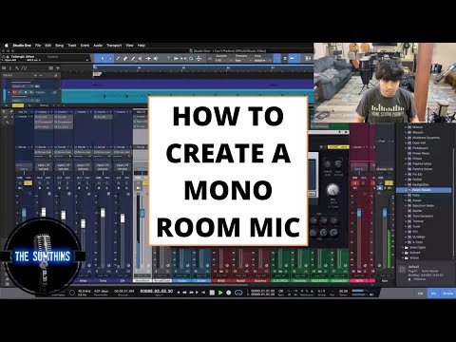Open the Apple menu
This screenshot has height=342, width=456.
(x=6, y=46)
